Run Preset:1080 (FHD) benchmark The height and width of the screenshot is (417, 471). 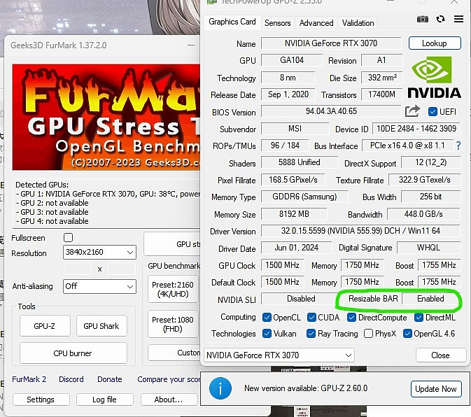[173, 324]
